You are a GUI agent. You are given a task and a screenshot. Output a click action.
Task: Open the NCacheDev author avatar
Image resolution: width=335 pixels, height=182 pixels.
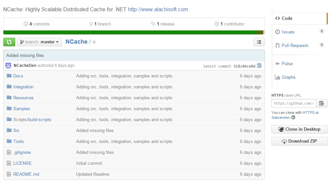click(x=8, y=66)
